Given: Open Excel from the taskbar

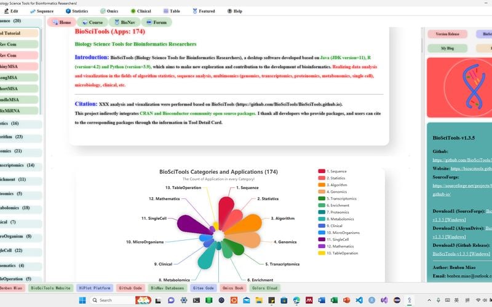Looking at the screenshot, I should [334, 300].
